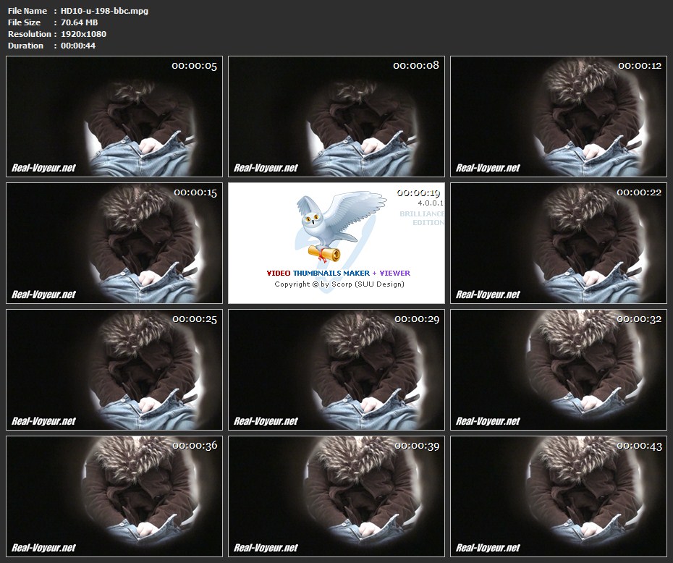Open the frame stamped 00:00:29
673x563 pixels.
[x=336, y=370]
